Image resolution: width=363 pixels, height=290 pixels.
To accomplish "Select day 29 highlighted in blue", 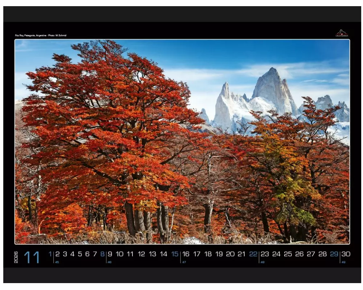I will pyautogui.click(x=334, y=254).
